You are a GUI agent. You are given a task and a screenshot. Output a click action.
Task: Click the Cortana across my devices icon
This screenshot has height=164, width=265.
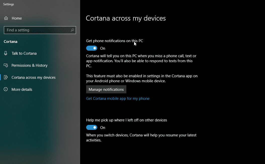tap(6, 77)
